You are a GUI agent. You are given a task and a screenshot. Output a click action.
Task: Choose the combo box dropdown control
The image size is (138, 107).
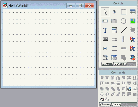(114, 39)
